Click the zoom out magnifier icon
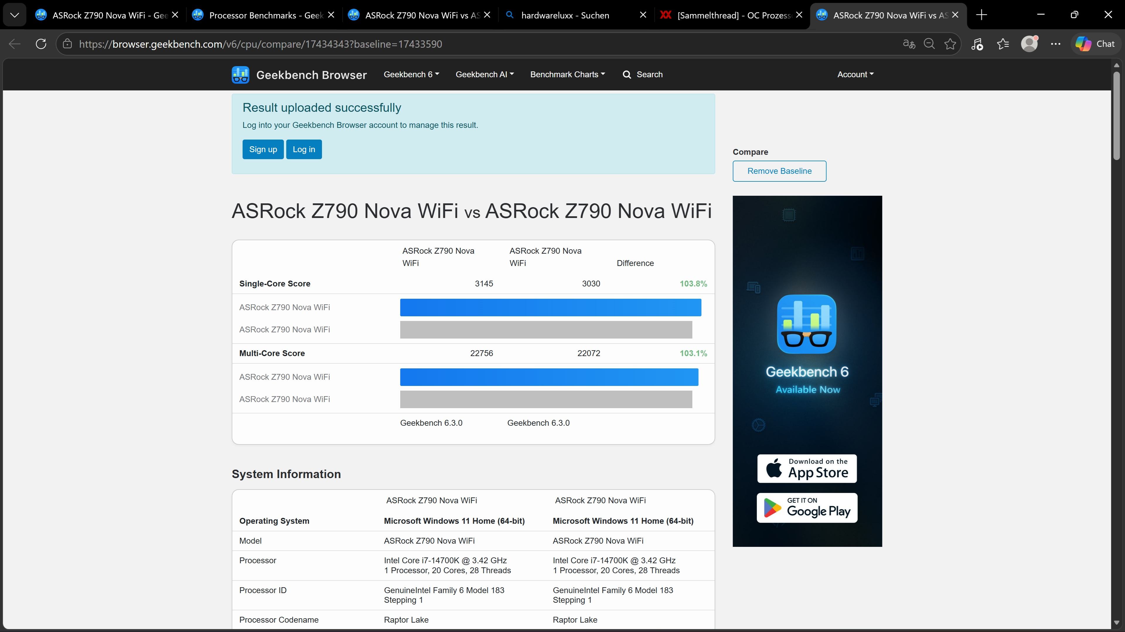The width and height of the screenshot is (1125, 632). 929,44
